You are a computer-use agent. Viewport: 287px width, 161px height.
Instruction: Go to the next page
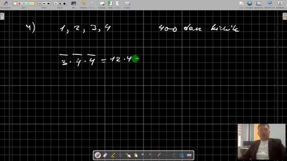118,4
